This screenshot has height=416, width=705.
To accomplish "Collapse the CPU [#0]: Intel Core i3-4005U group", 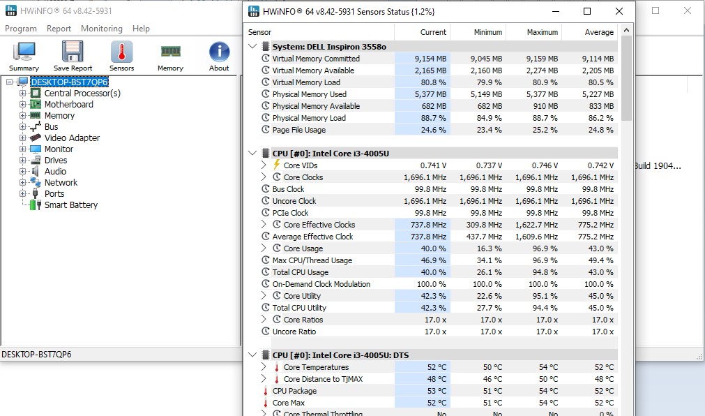I will [252, 153].
